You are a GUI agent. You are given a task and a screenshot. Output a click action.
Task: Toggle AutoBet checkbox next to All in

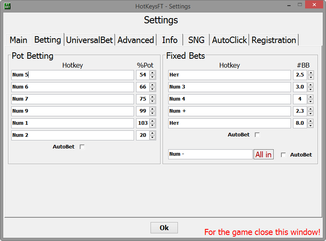(283, 155)
